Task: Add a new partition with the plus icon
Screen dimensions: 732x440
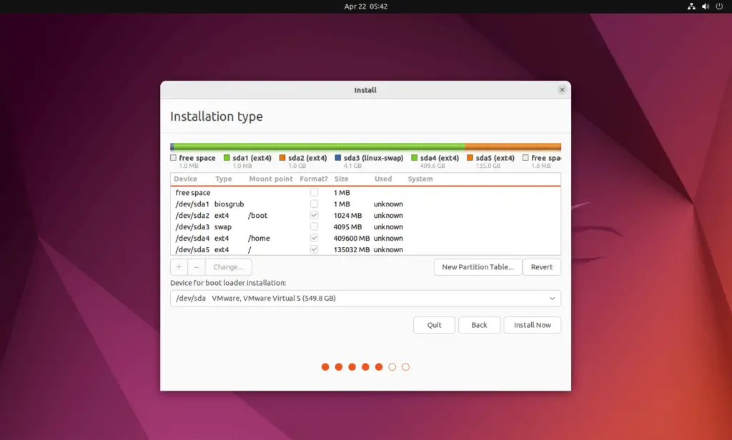Action: point(179,266)
